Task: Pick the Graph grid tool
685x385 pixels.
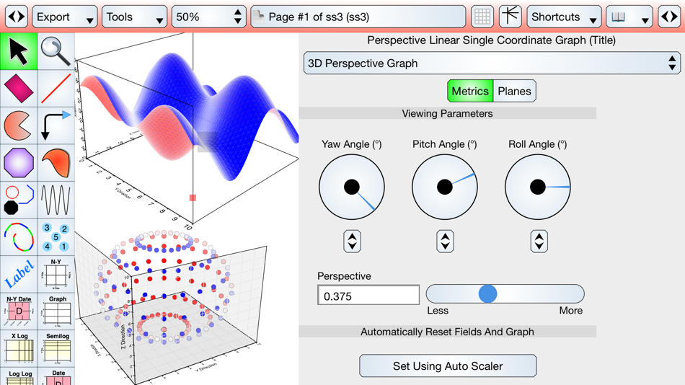Action: click(56, 311)
